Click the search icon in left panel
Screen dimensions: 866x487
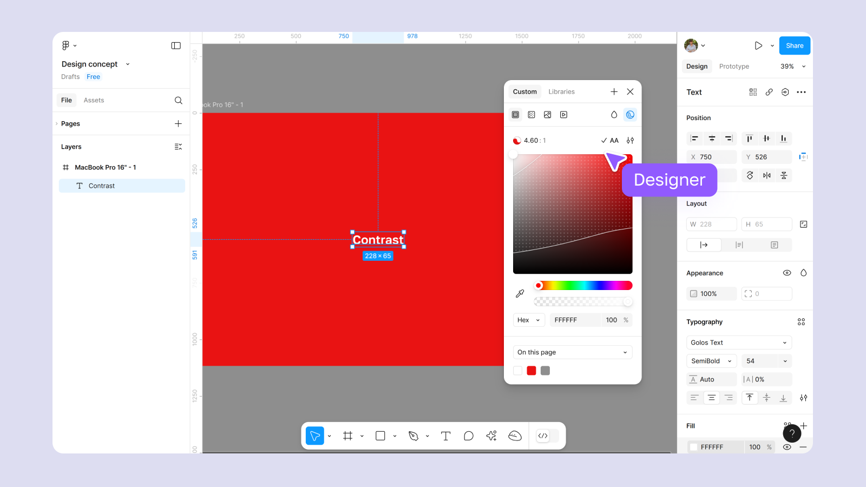point(178,101)
